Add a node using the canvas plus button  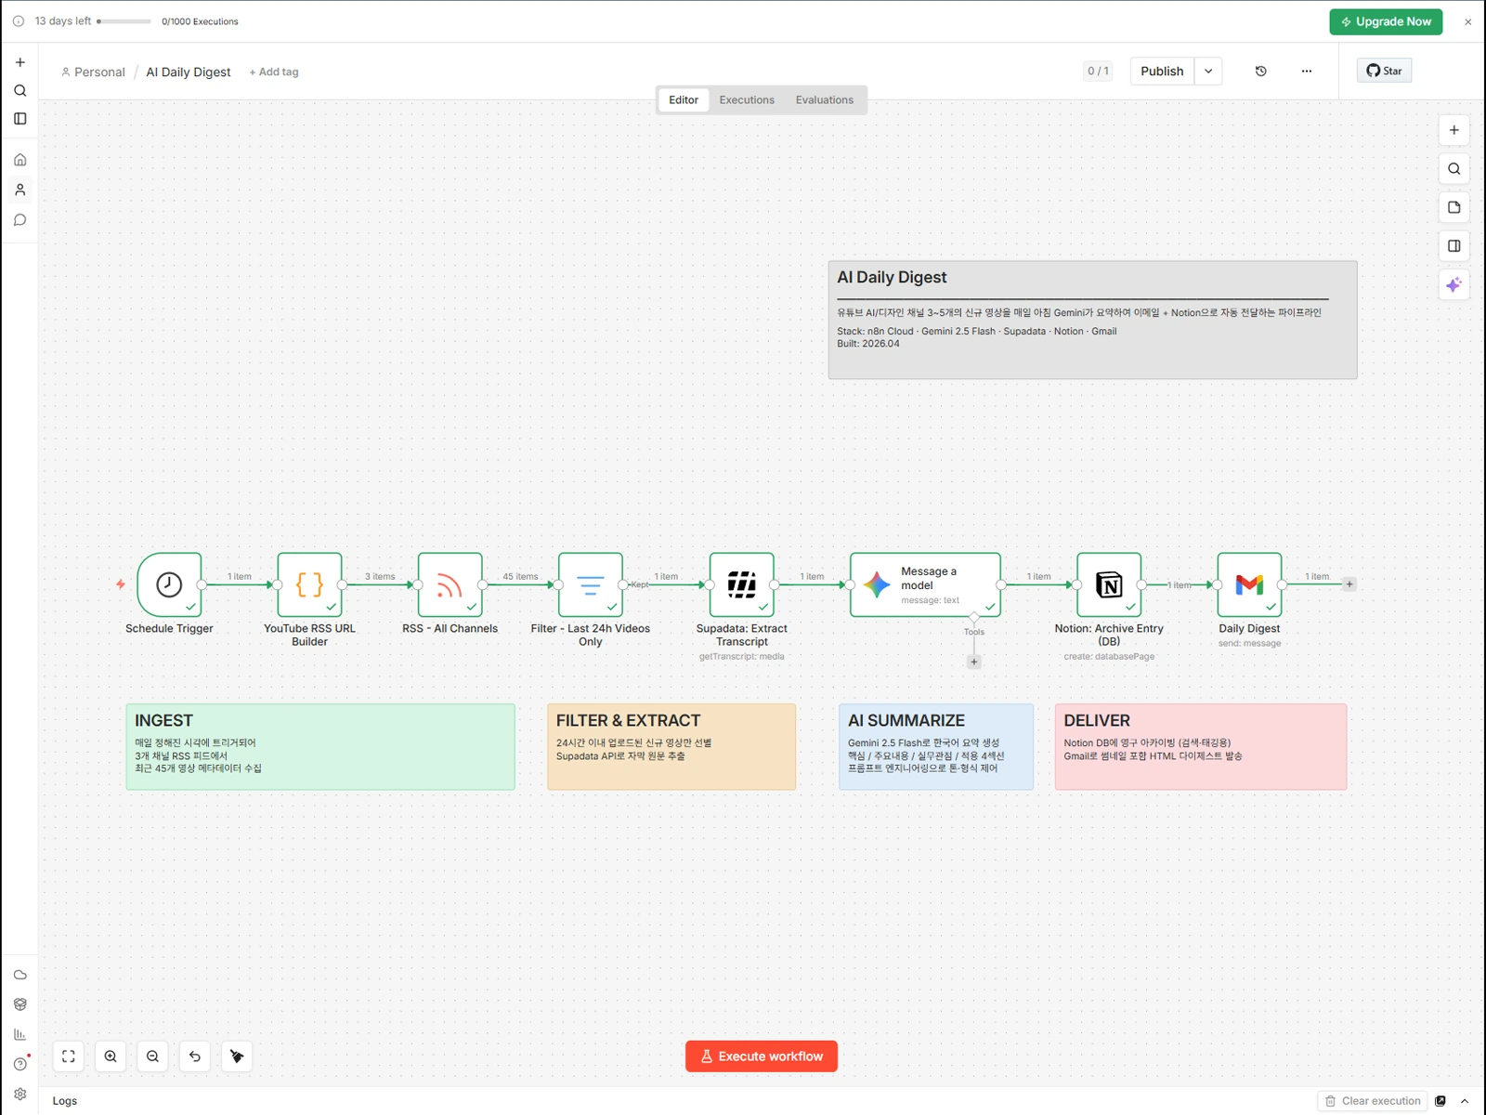[1454, 130]
